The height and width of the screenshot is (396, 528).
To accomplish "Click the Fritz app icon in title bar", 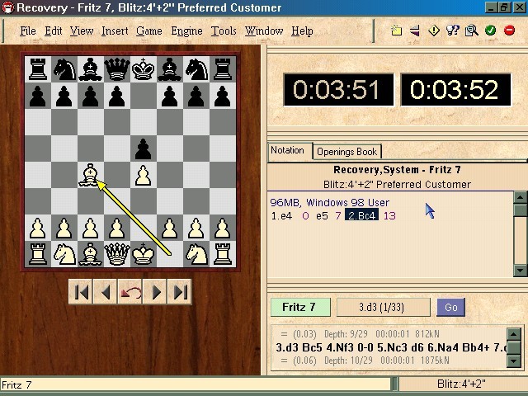I will pos(7,7).
